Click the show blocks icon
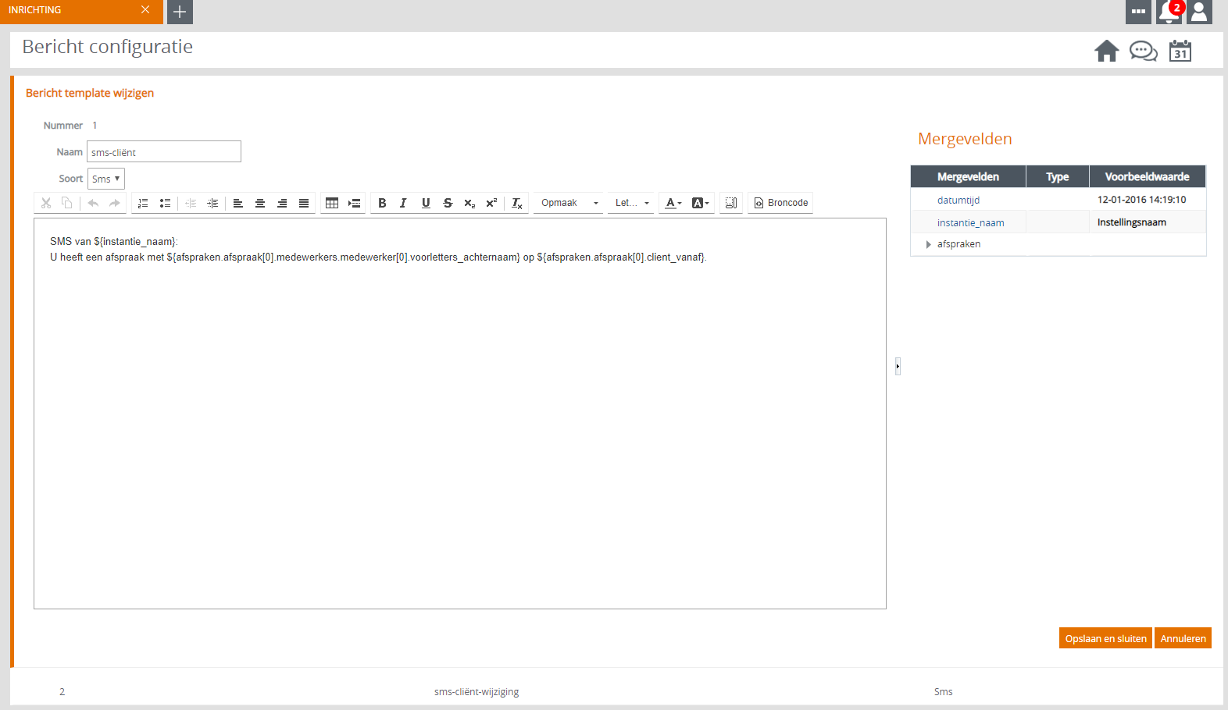The width and height of the screenshot is (1228, 710). (731, 203)
